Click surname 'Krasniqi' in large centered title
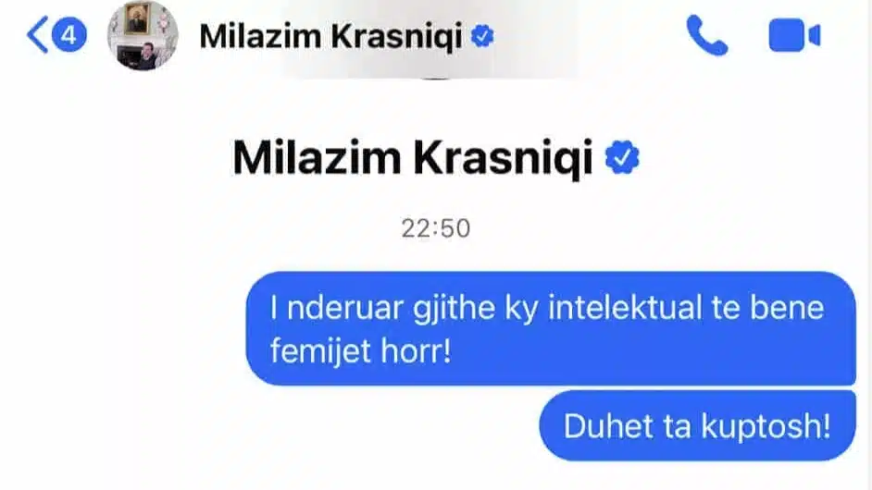The height and width of the screenshot is (490, 872). coord(503,159)
